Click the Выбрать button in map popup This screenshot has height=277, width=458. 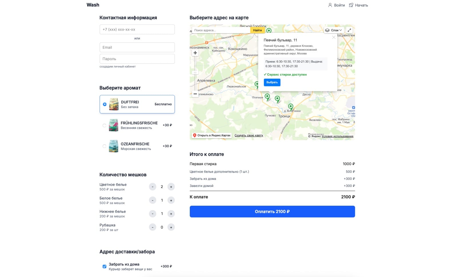pos(272,82)
